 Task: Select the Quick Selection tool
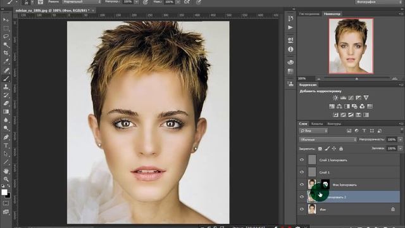6,45
